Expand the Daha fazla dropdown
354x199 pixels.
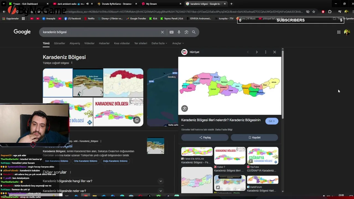point(159,43)
